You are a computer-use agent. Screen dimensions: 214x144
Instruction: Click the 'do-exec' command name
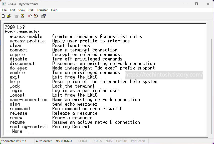(19, 68)
